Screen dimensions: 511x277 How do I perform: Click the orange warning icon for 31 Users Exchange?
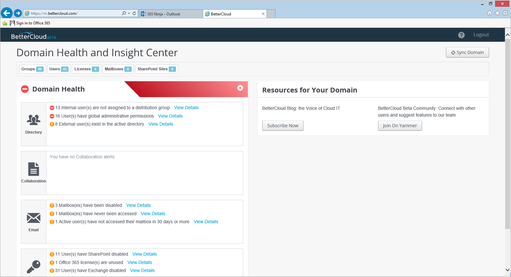click(52, 271)
